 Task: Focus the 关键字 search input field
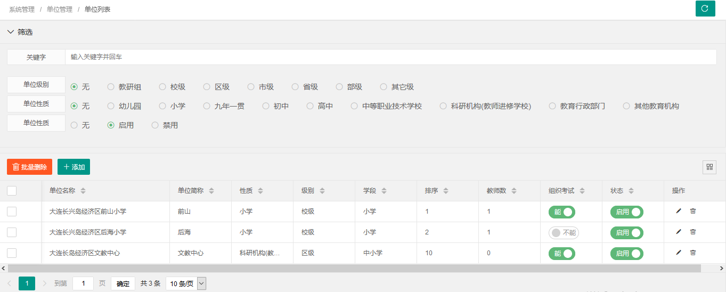[x=390, y=57]
